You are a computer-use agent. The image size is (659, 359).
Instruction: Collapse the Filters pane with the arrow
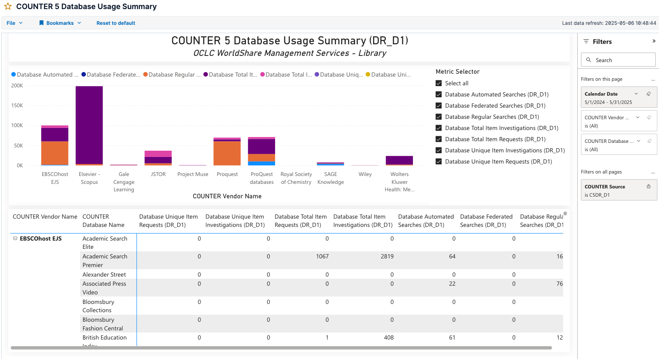[654, 41]
